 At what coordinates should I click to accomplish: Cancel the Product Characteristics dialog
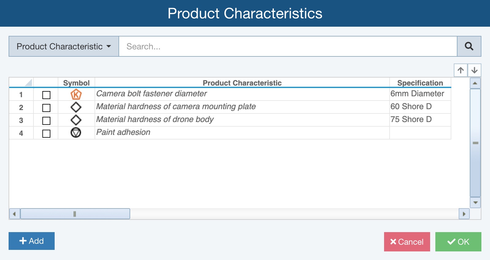407,242
